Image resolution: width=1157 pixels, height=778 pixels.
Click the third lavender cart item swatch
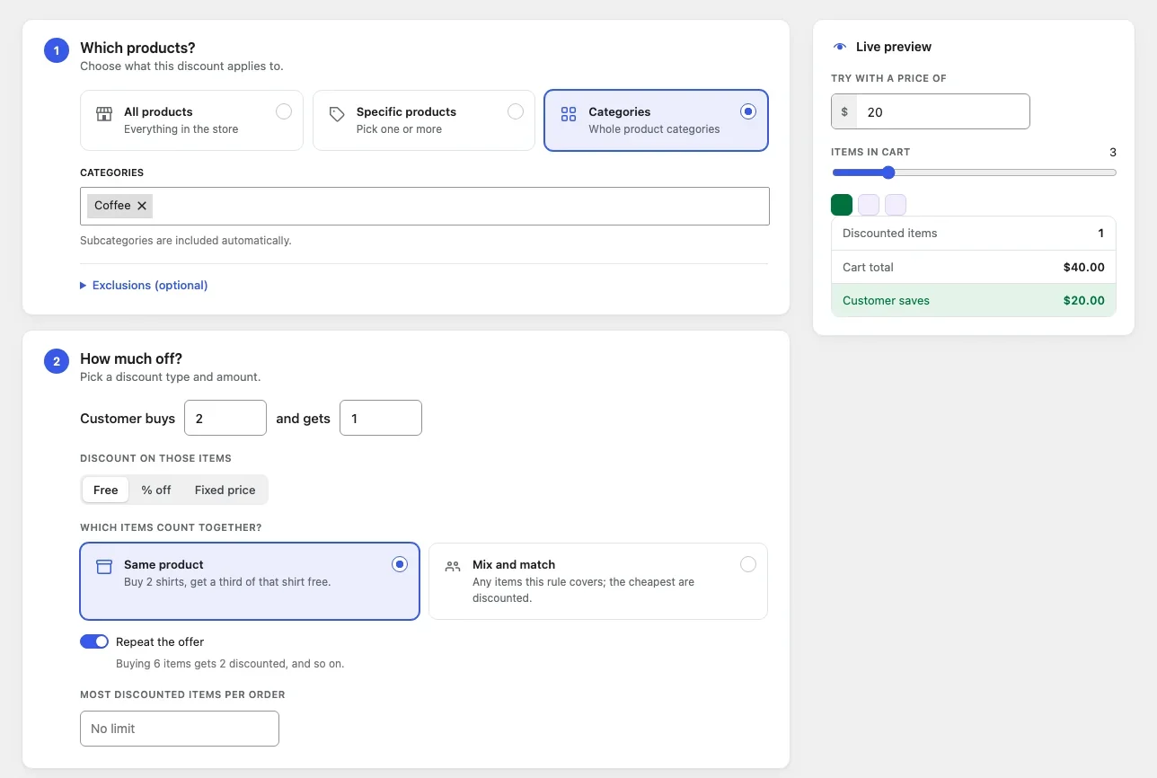point(896,205)
